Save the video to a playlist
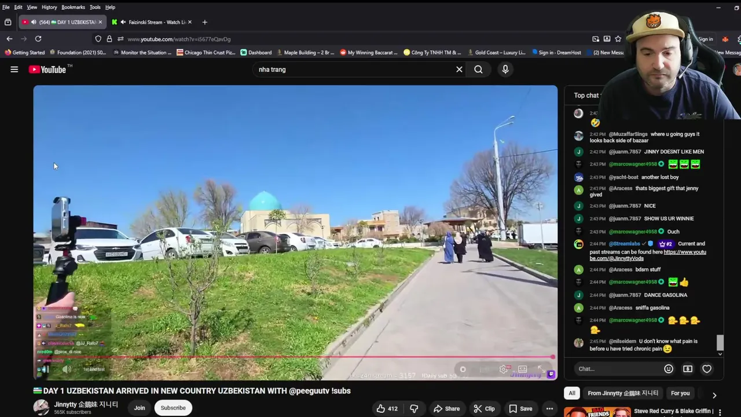This screenshot has height=417, width=741. tap(520, 408)
